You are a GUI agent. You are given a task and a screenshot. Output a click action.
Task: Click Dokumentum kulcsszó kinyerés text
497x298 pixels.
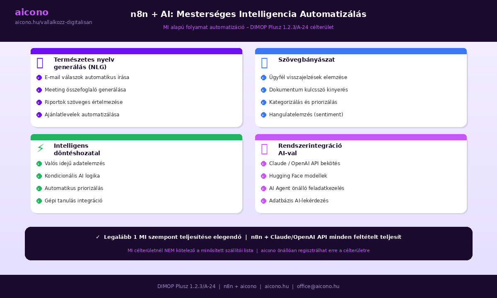pos(309,90)
